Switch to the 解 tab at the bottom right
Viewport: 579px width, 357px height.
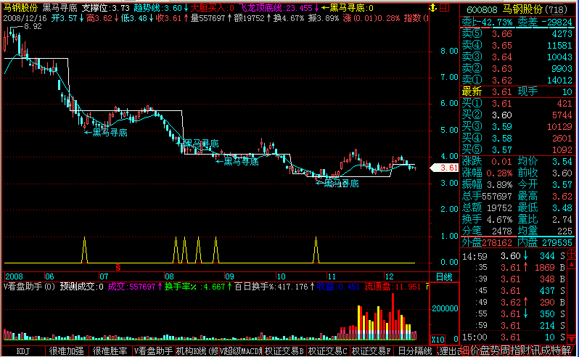(x=566, y=350)
